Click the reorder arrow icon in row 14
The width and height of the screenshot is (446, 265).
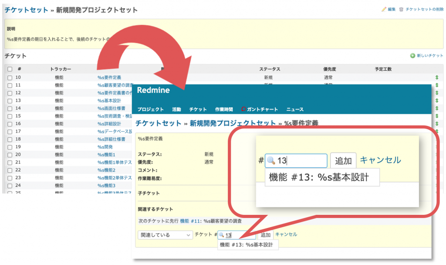(x=437, y=108)
